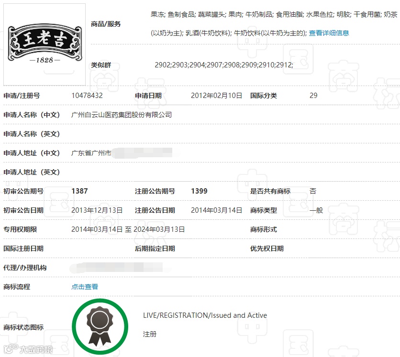Click the trademark type value 一般

(x=316, y=210)
